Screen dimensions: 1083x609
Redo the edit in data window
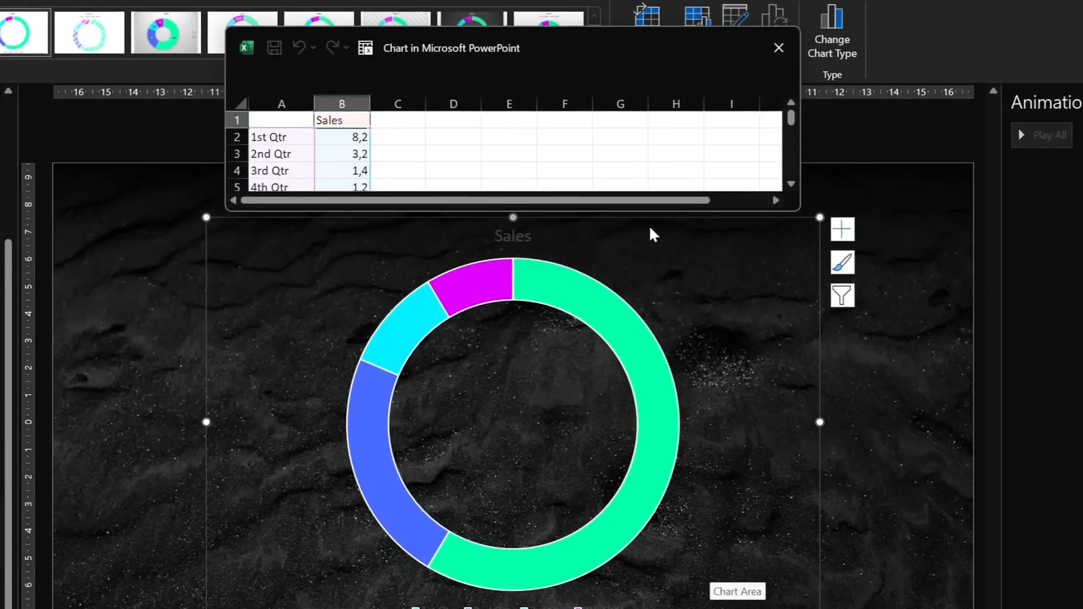coord(332,48)
